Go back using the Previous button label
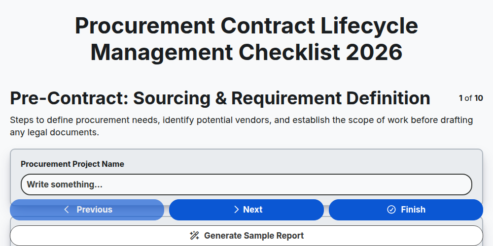 click(x=94, y=210)
